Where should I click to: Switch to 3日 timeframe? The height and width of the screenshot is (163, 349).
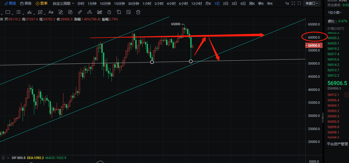click(234, 3)
